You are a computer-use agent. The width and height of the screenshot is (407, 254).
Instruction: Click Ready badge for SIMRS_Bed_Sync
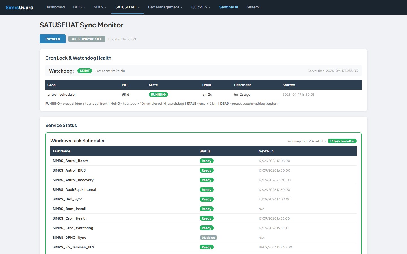coord(207,199)
